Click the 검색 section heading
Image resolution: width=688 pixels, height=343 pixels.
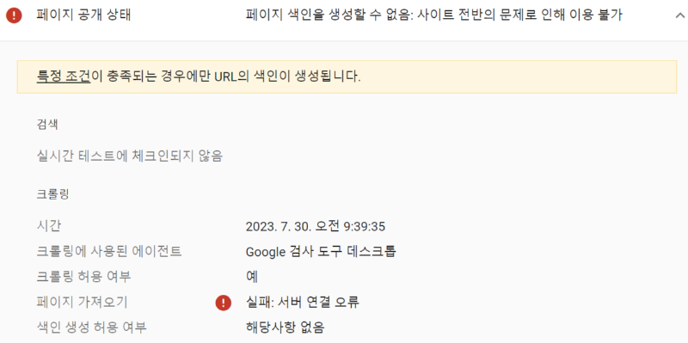click(x=47, y=125)
